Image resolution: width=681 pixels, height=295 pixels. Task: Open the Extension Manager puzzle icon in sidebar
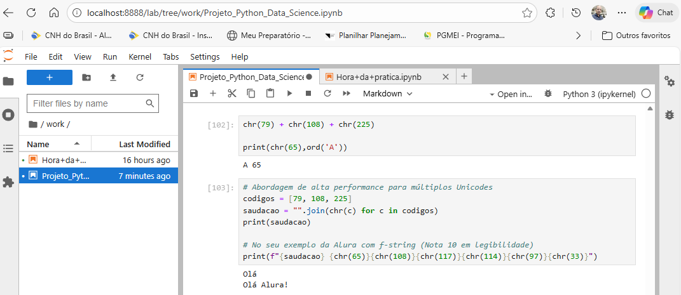(x=8, y=182)
